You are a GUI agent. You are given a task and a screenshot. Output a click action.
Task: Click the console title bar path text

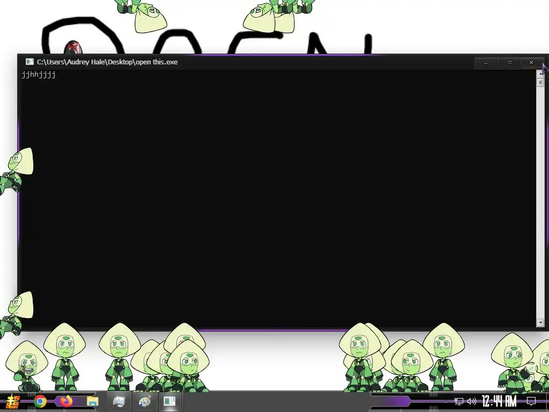(x=107, y=62)
